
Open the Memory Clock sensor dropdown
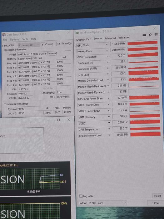(x=107, y=50)
